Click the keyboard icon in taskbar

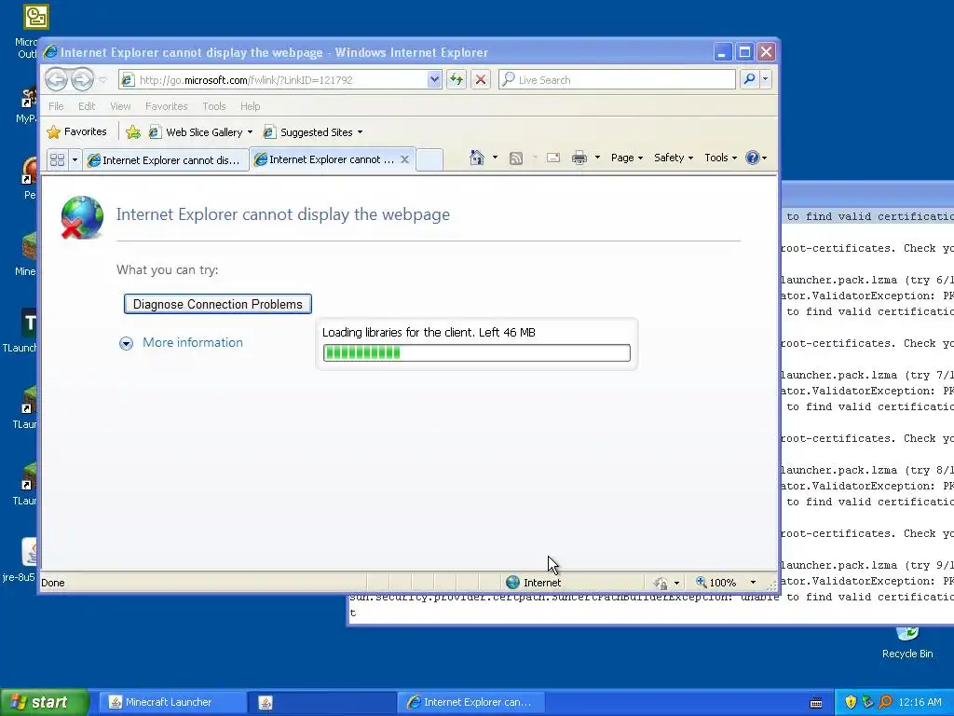tap(816, 703)
